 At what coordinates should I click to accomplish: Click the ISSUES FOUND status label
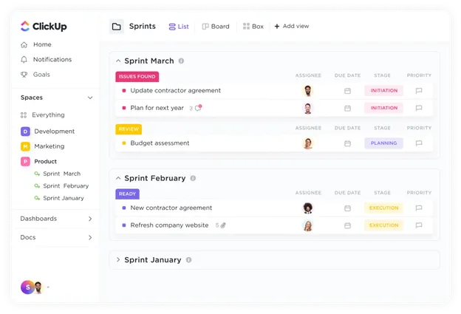(x=137, y=76)
